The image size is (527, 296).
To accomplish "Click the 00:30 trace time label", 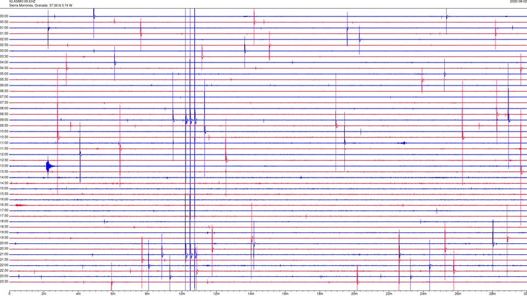I will (4, 22).
